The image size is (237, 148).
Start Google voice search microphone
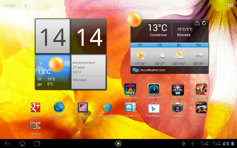pos(26,6)
